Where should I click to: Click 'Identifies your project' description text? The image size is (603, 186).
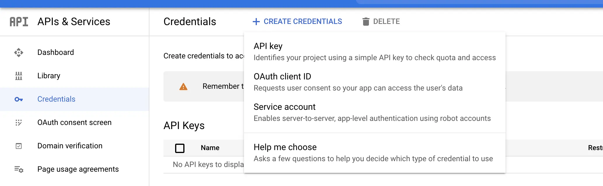[x=375, y=58]
